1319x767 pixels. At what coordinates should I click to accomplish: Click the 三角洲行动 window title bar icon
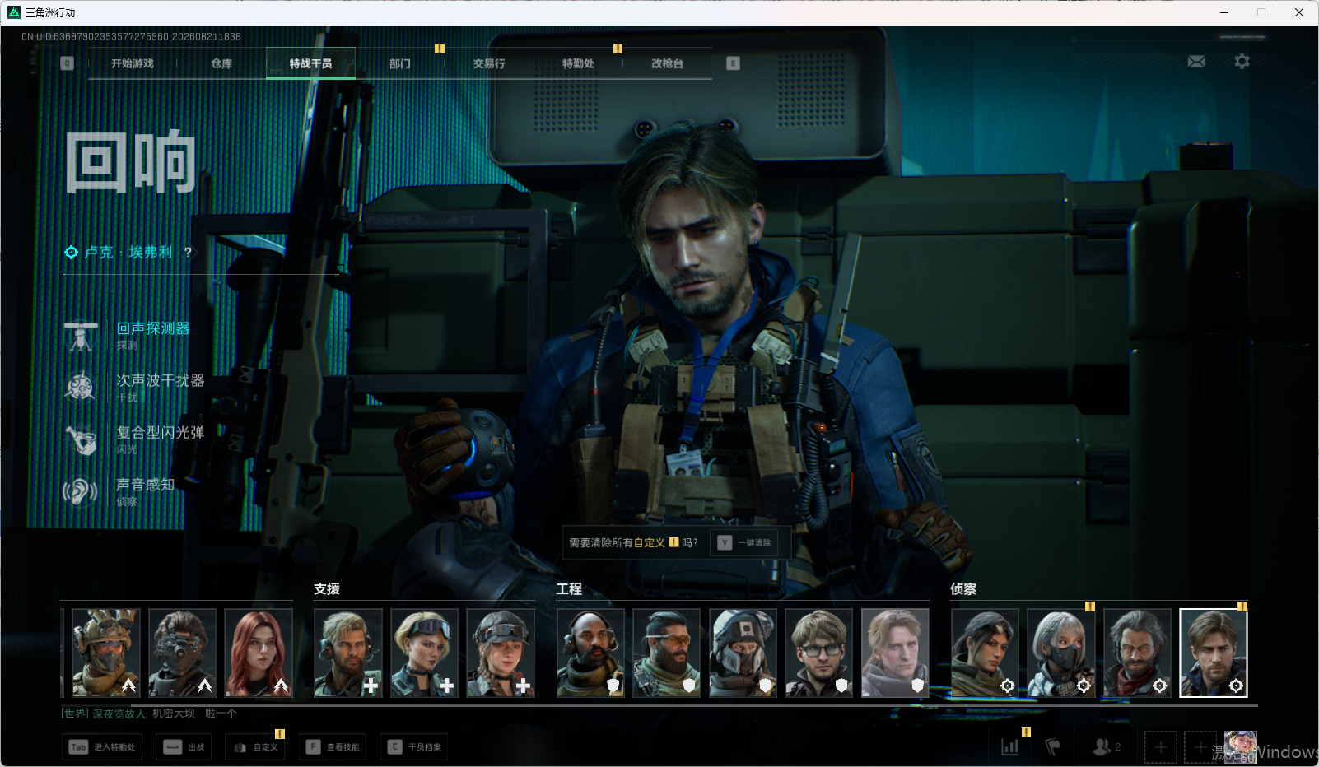coord(14,12)
